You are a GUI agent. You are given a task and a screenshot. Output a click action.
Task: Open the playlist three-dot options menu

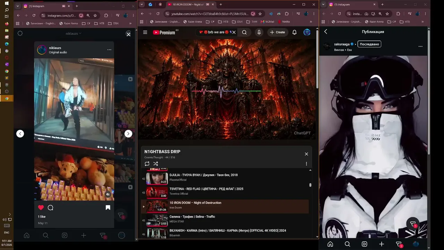click(306, 164)
